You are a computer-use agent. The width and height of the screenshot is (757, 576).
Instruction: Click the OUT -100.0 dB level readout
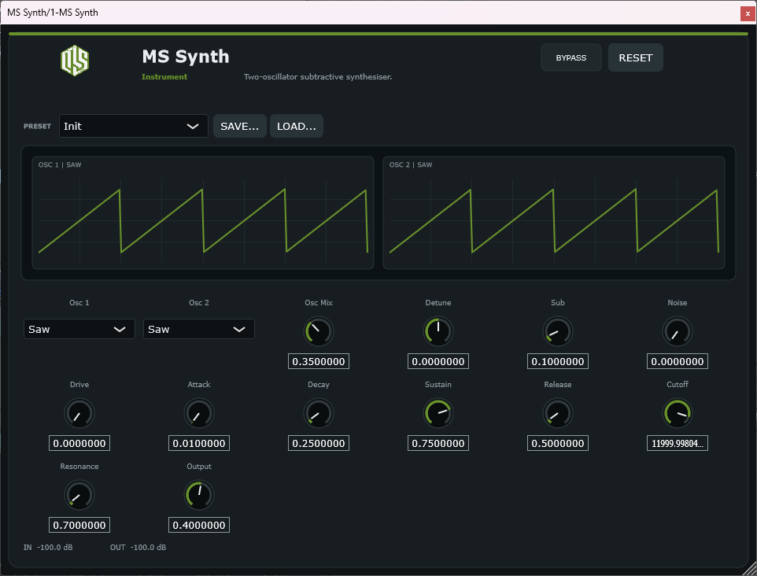tap(138, 547)
